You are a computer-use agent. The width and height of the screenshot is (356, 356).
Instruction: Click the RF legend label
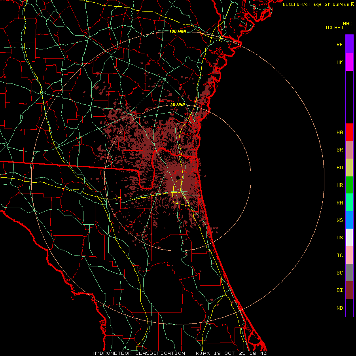[x=339, y=44]
